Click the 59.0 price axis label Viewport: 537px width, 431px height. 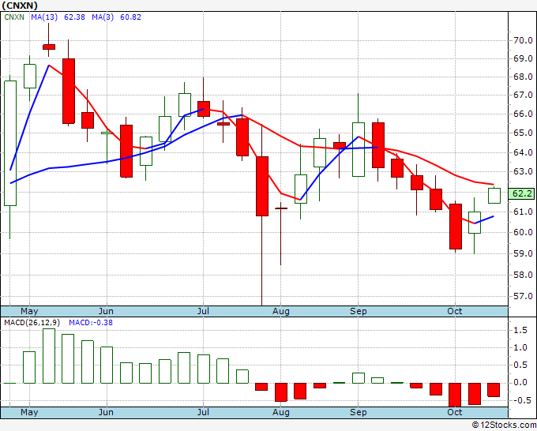[523, 253]
